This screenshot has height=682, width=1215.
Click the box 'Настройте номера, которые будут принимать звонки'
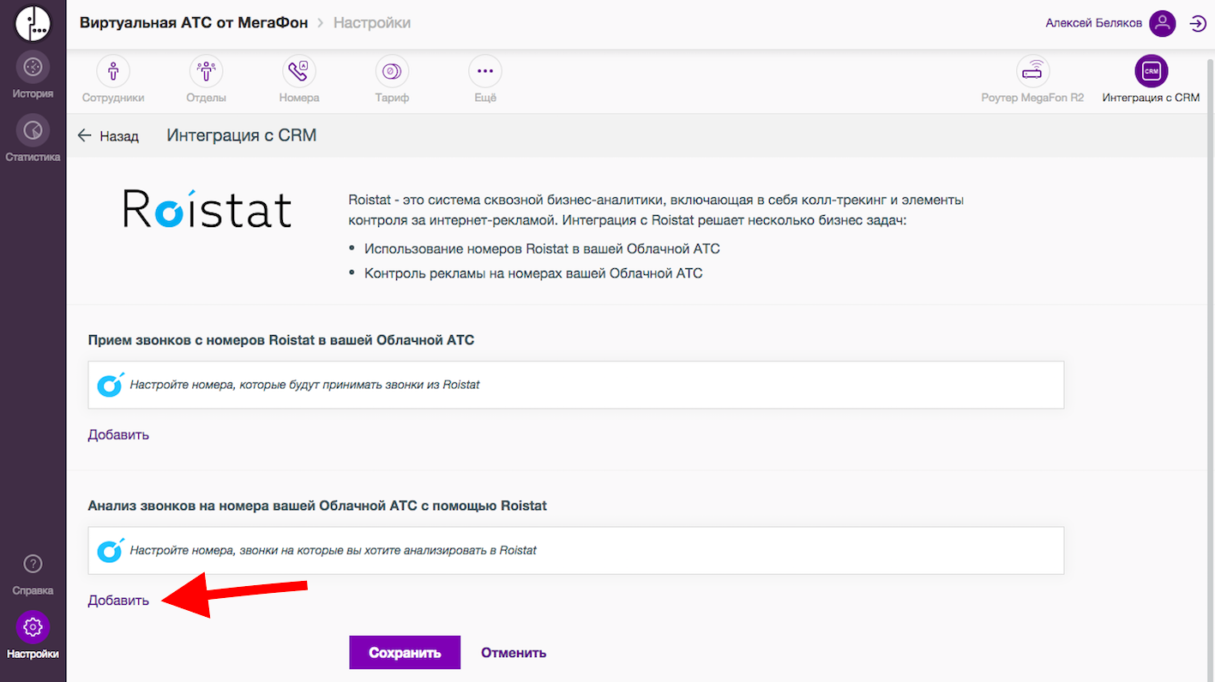coord(575,385)
